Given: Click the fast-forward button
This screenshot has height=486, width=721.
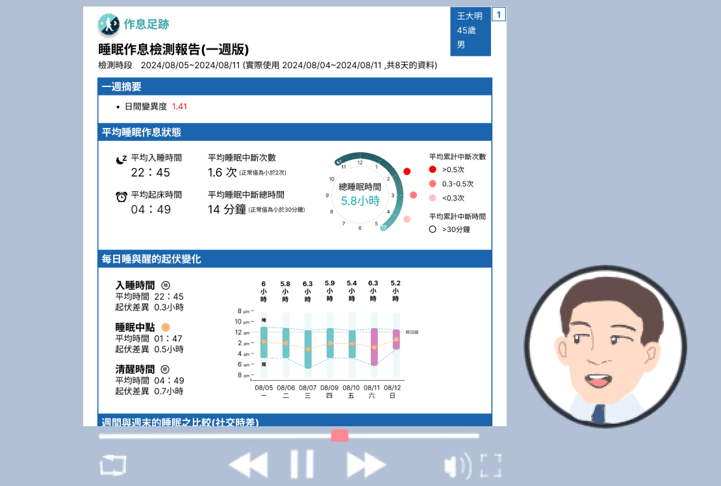Looking at the screenshot, I should pyautogui.click(x=366, y=465).
